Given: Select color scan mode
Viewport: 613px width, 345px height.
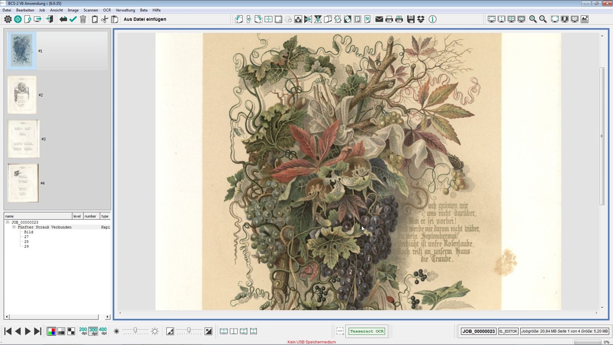Looking at the screenshot, I should 51,331.
